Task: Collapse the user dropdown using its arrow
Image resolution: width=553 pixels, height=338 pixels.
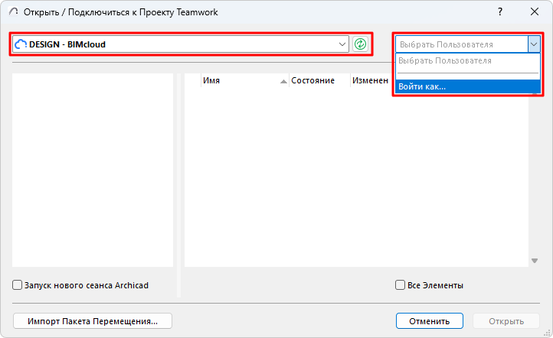Action: point(534,44)
